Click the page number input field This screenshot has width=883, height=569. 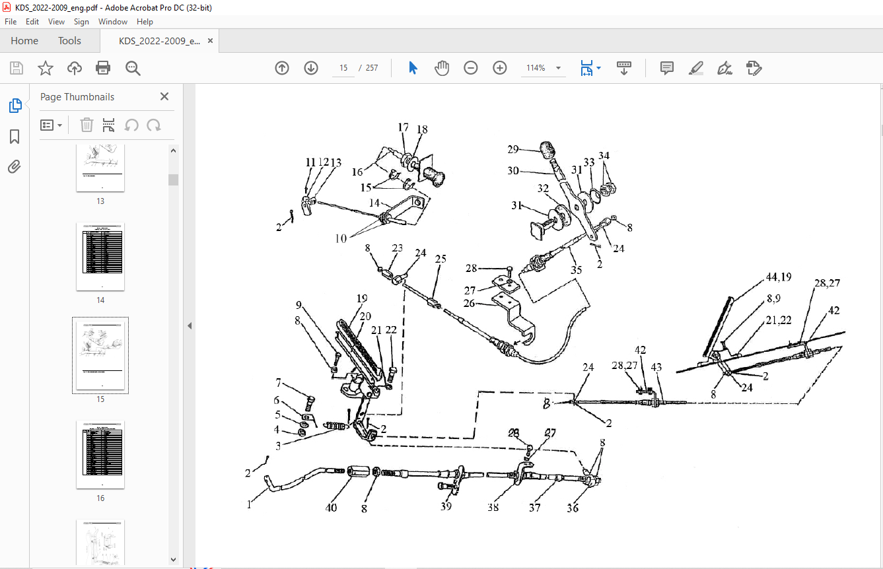(x=343, y=68)
